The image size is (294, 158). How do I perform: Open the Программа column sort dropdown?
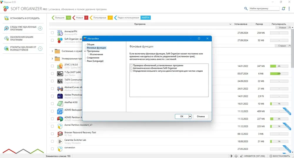point(230,24)
